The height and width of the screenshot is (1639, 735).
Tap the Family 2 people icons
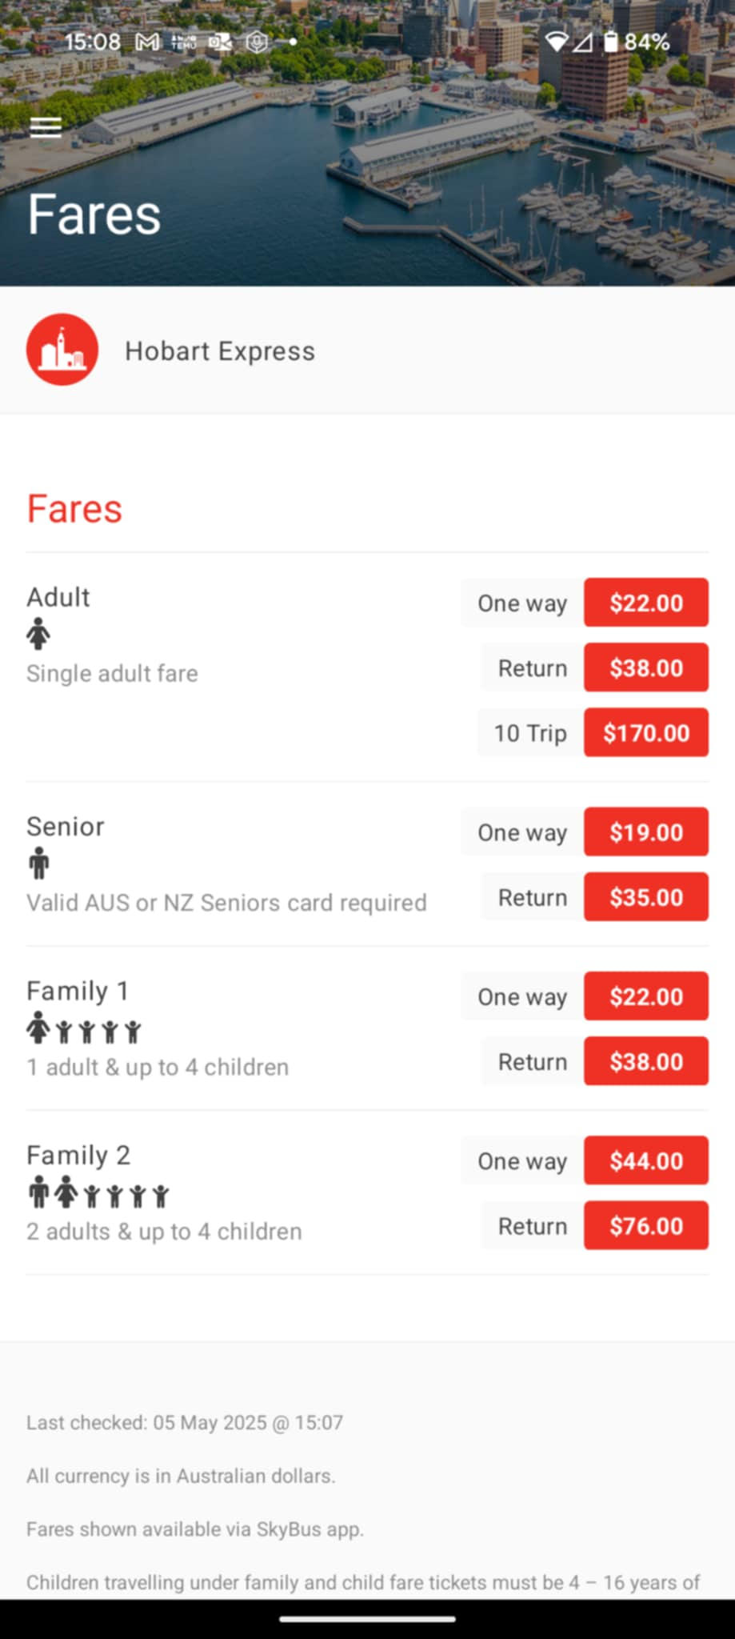98,1192
